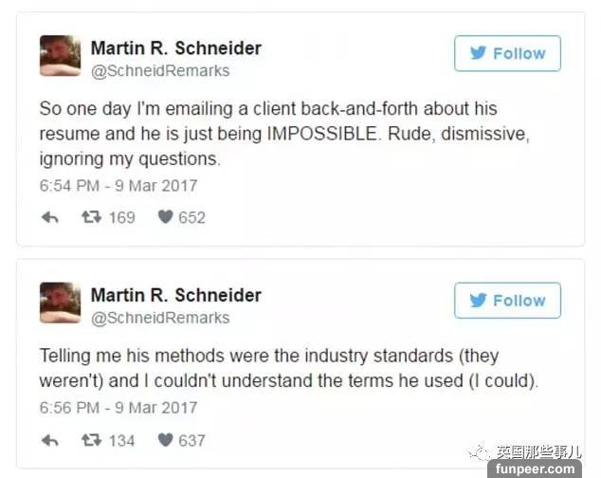Click the first tweet text about the IMPOSSIBLE client

click(284, 134)
